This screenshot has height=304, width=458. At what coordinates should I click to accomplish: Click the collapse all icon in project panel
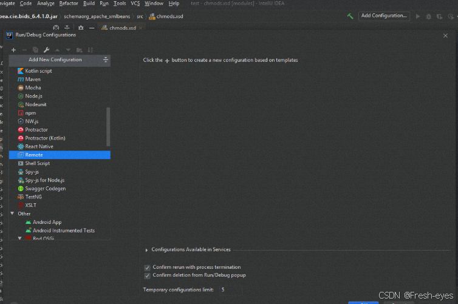click(67, 28)
